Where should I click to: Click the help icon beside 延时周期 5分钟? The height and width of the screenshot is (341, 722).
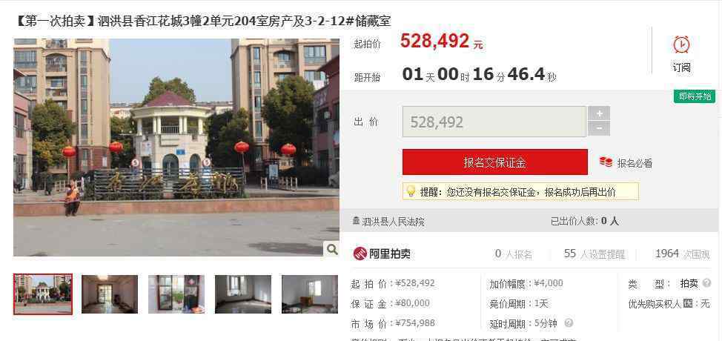569,323
